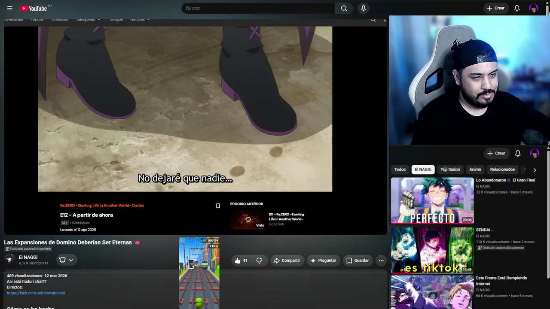Open the title 'Lo Abandonaron El Gran Final'
Image resolution: width=550 pixels, height=309 pixels.
pos(506,180)
